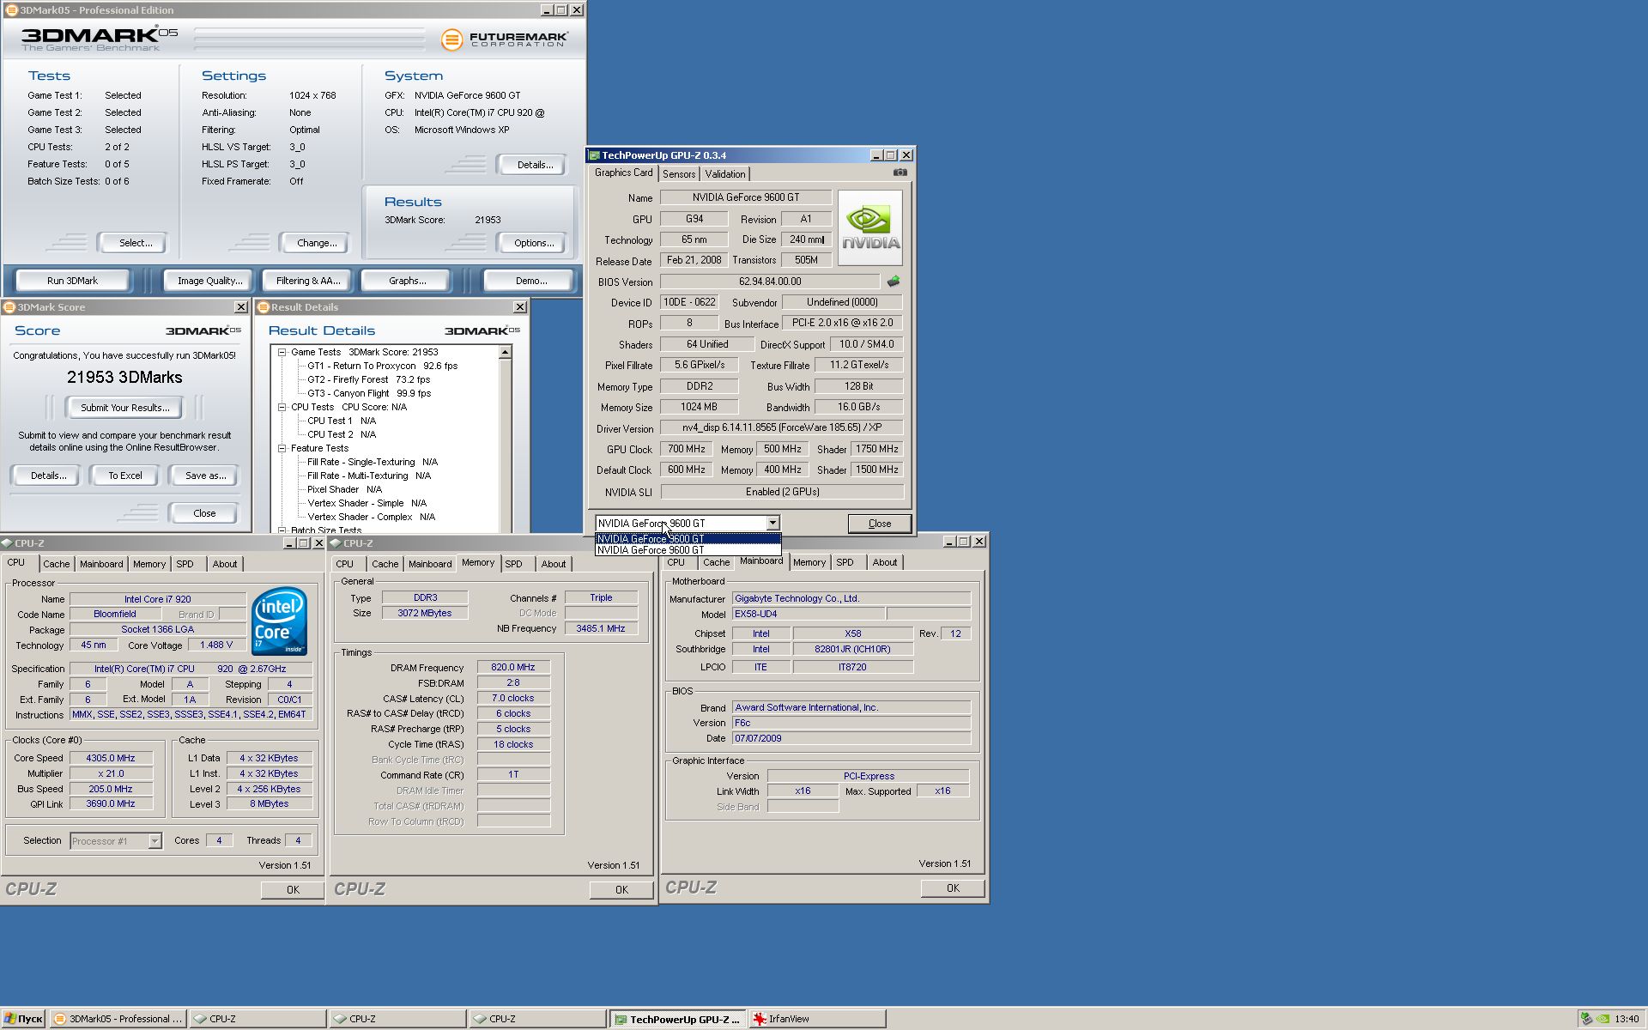This screenshot has width=1648, height=1030.
Task: Collapse the Game Tests tree node
Action: 282,352
